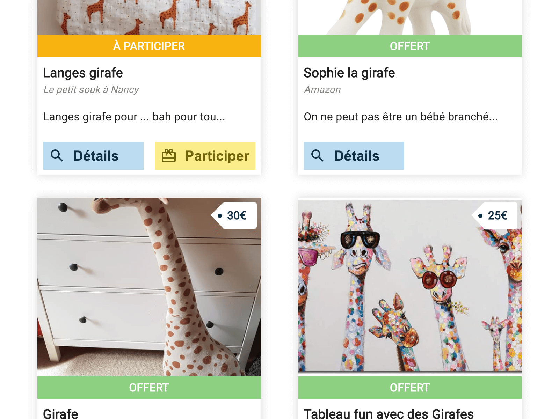
Task: Click the 30€ price tag
Action: (x=234, y=215)
